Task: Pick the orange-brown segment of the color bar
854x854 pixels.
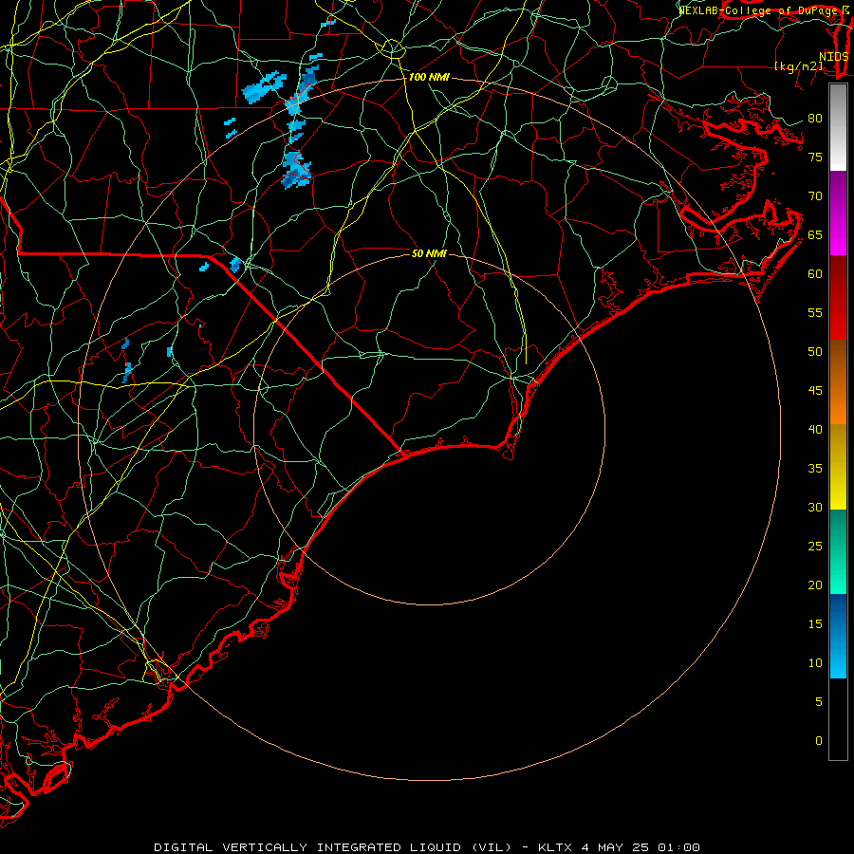Action: point(838,382)
